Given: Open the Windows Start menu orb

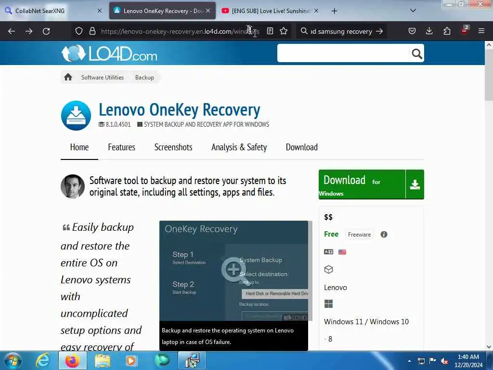Looking at the screenshot, I should (x=13, y=360).
